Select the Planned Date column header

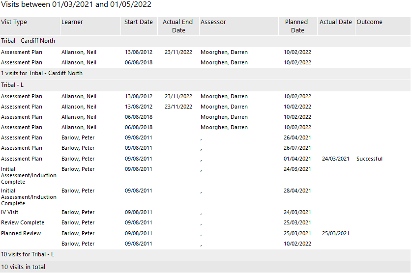pyautogui.click(x=297, y=26)
